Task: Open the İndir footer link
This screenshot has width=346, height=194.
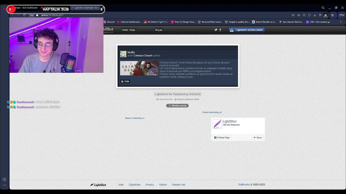Action: 121,185
